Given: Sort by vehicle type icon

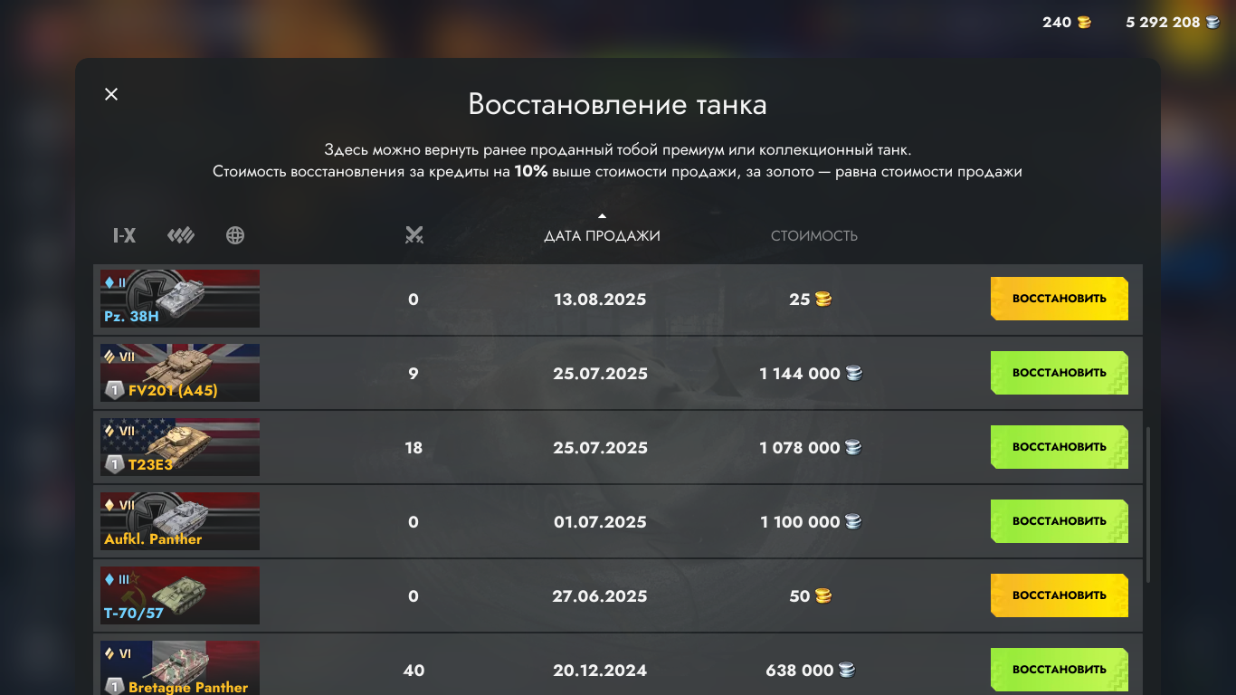Looking at the screenshot, I should (181, 236).
